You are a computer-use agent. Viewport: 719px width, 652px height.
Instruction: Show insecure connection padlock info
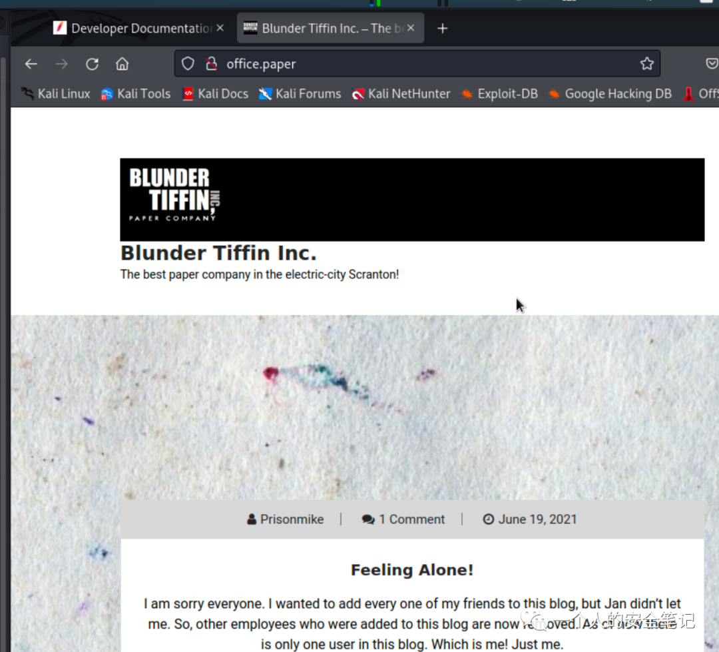212,64
